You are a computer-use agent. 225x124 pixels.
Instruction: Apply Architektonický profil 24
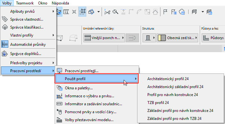[x=181, y=79]
